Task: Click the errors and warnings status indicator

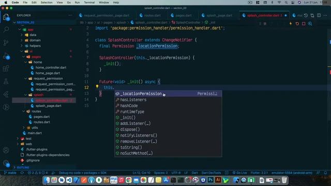Action: tap(38, 173)
